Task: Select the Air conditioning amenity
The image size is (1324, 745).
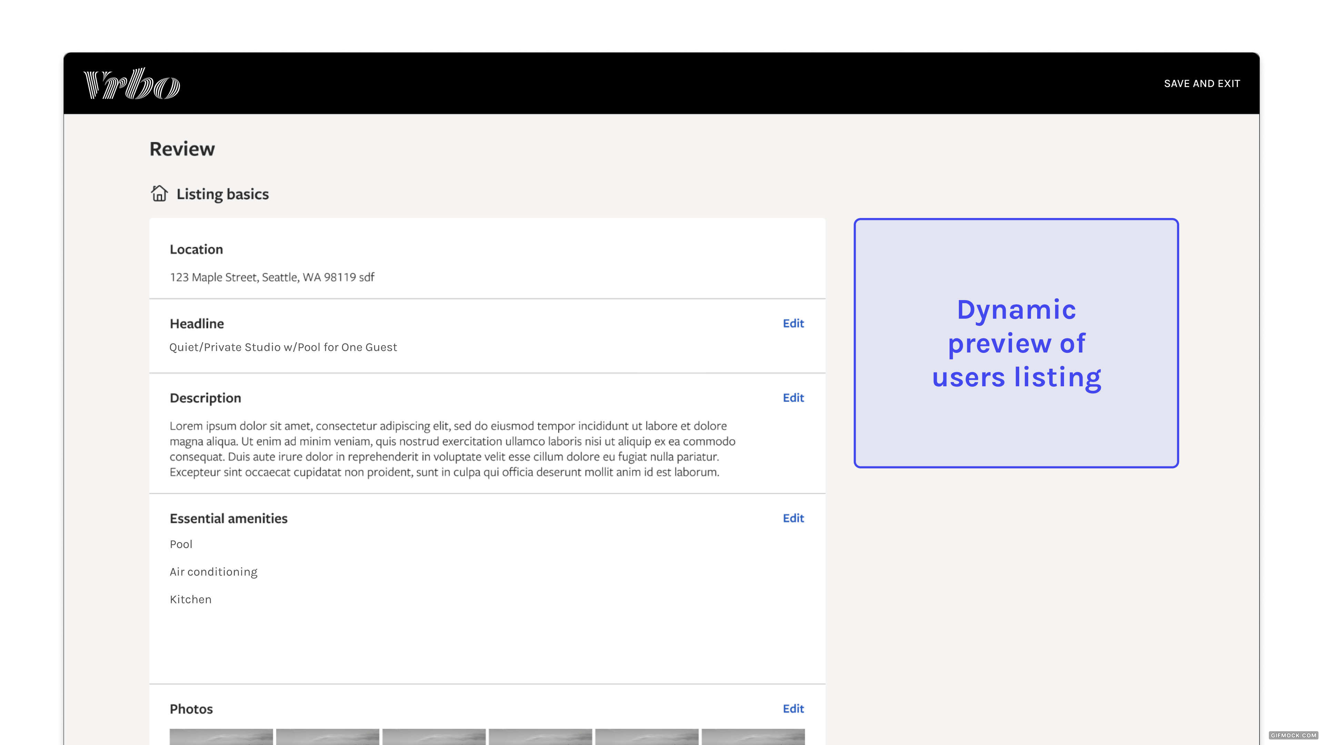Action: [213, 572]
